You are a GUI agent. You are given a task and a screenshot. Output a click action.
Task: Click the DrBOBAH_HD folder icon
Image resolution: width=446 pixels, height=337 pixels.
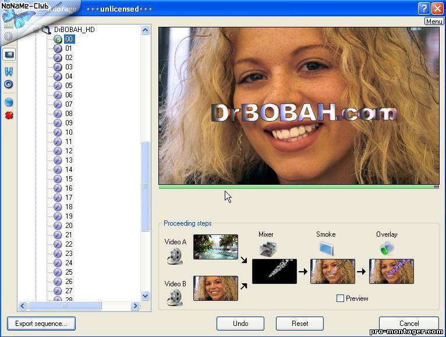(x=46, y=29)
